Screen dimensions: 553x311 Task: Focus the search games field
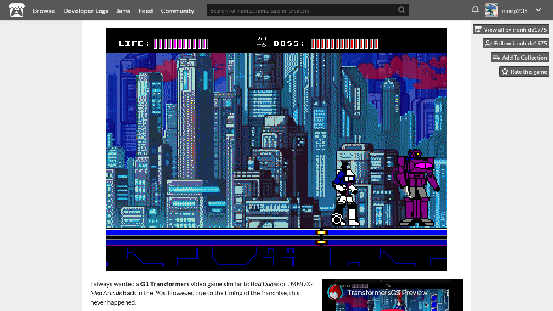point(308,10)
